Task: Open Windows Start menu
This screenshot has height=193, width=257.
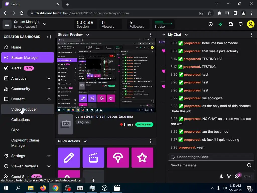Action: pos(6,188)
